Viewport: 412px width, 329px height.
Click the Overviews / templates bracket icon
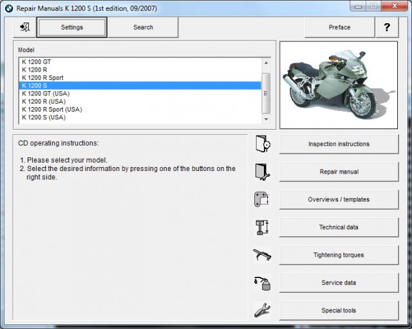(x=262, y=199)
